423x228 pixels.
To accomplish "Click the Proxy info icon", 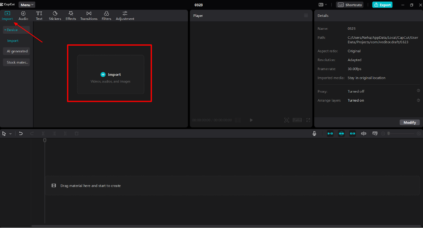I will (418, 91).
